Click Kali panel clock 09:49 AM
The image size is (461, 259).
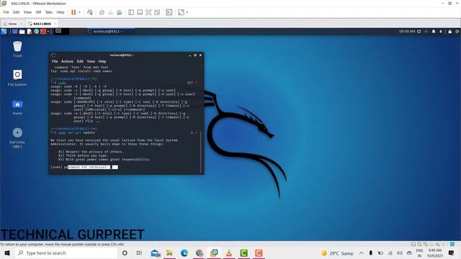407,32
